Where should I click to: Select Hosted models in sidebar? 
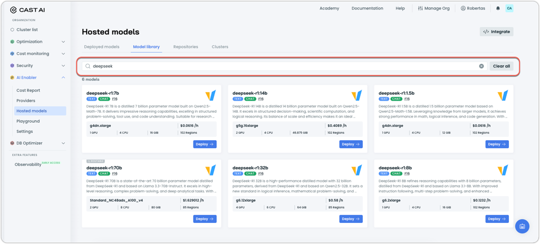click(40, 111)
